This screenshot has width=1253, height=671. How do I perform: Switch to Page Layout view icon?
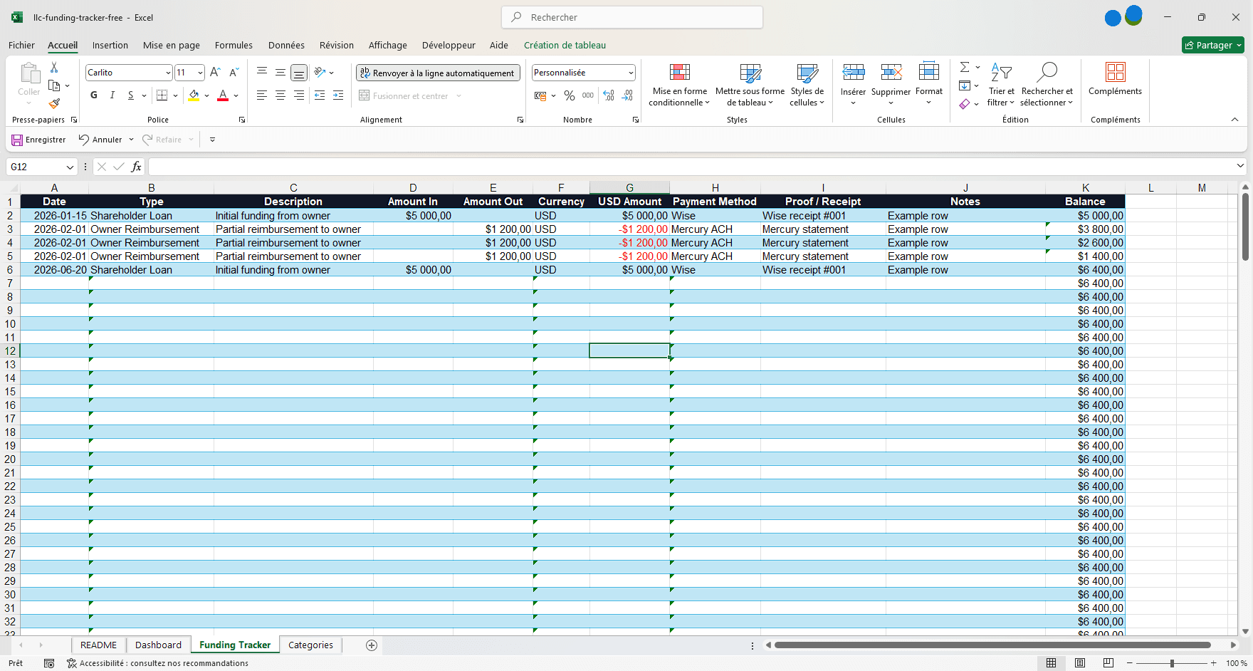coord(1080,663)
